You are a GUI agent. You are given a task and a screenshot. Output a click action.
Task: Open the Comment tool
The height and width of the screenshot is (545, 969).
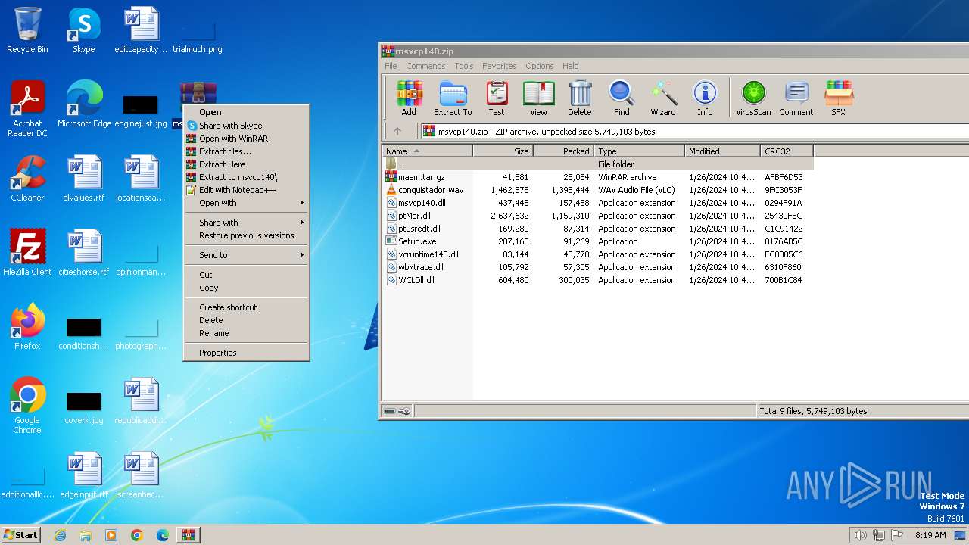[796, 98]
